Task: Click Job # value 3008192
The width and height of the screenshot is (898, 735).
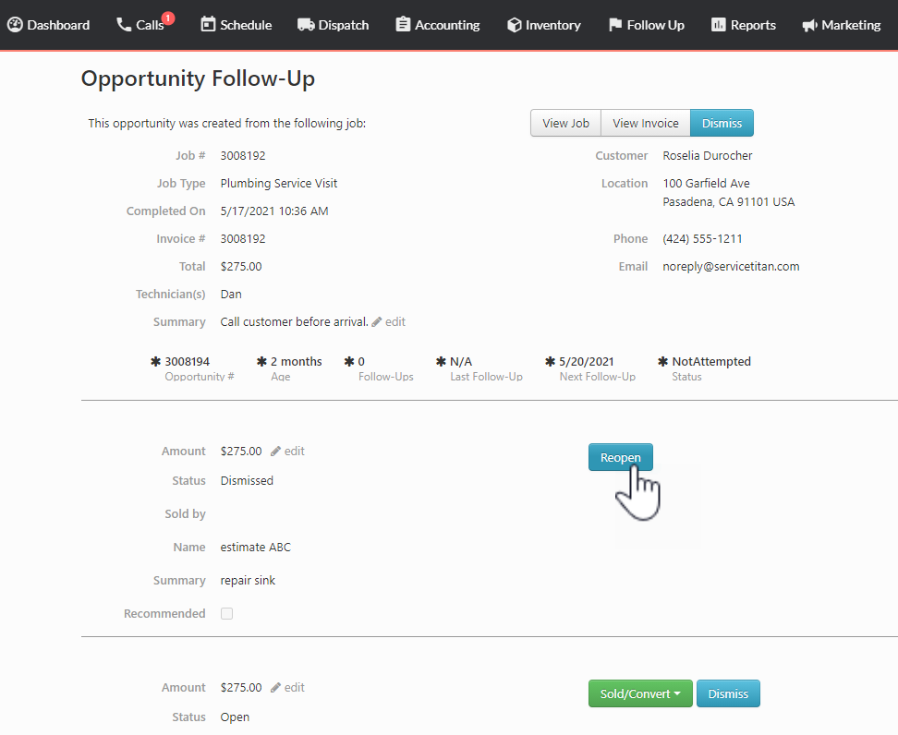Action: [x=243, y=156]
